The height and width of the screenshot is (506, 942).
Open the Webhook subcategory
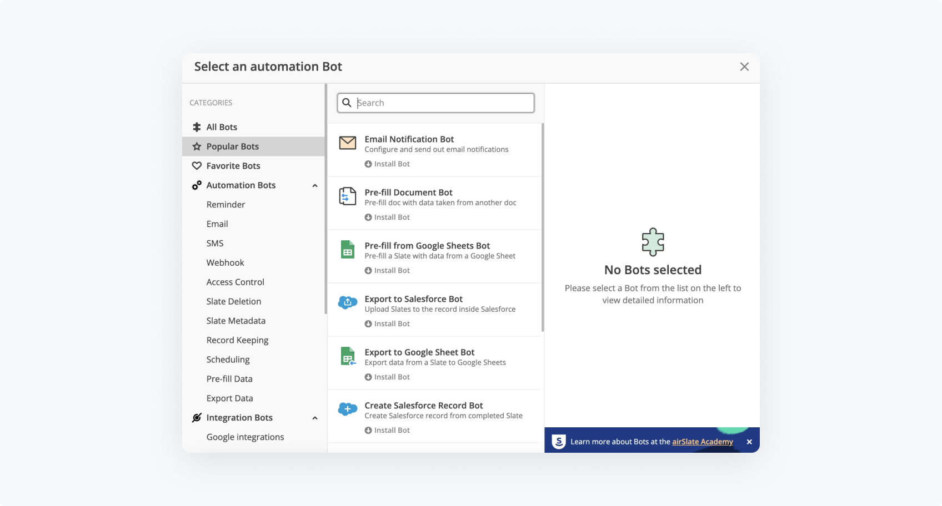[x=225, y=262]
